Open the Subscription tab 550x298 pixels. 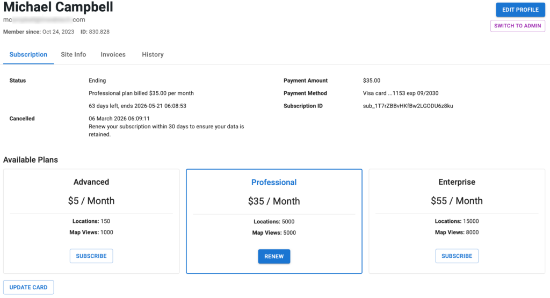[28, 55]
